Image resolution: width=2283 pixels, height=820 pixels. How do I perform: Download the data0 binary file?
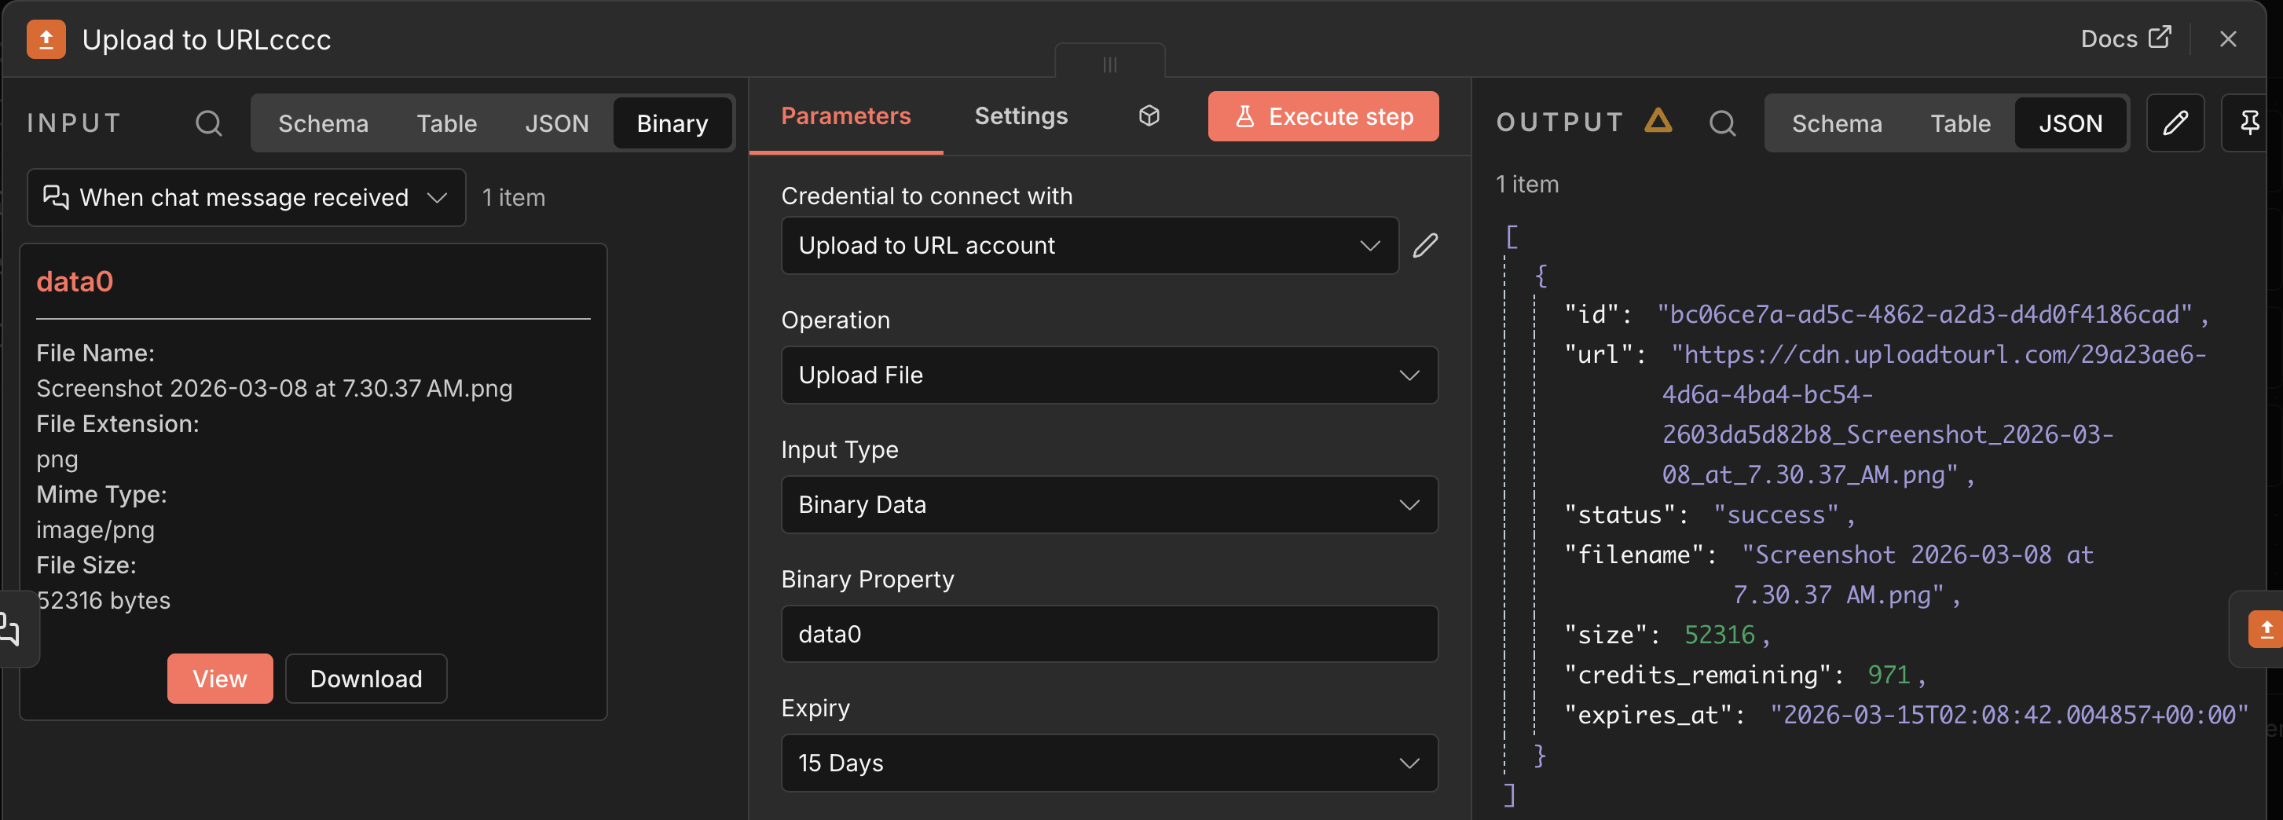(366, 678)
